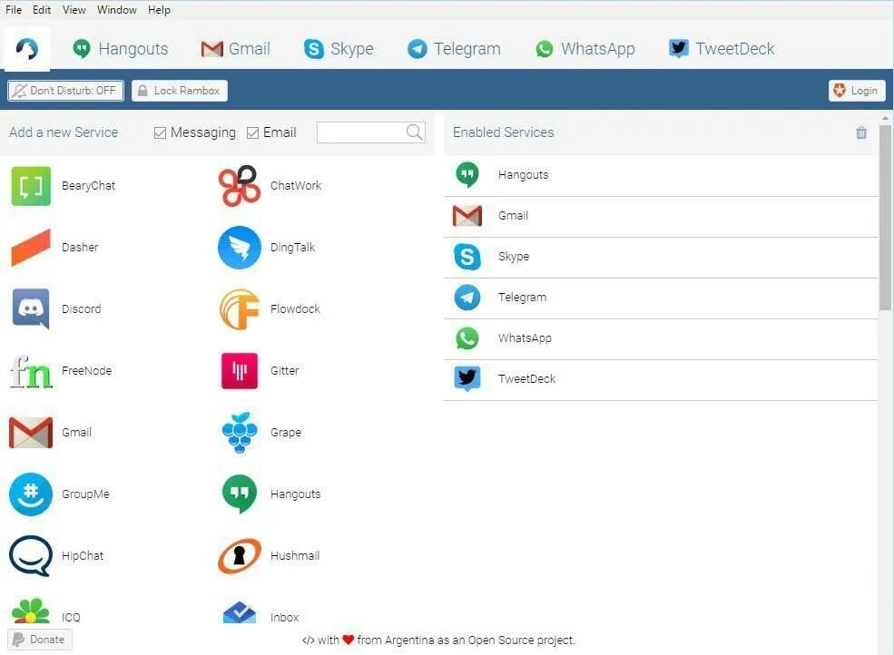
Task: Click the Lock Rambox button
Action: point(180,91)
